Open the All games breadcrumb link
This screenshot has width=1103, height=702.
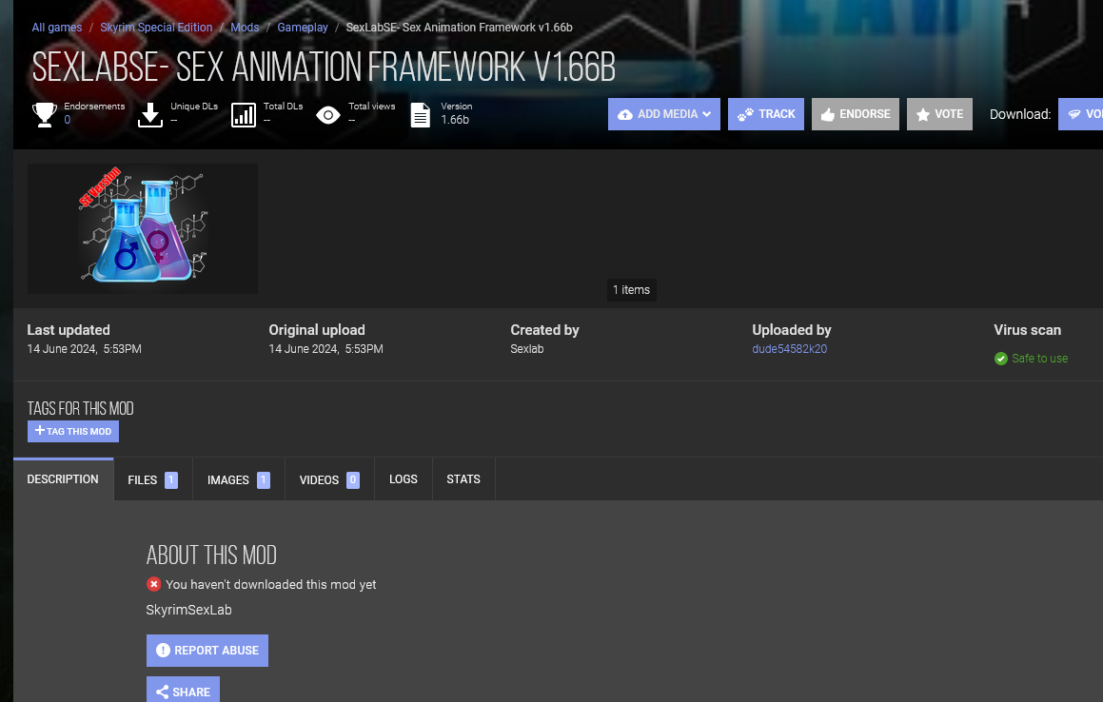tap(57, 28)
